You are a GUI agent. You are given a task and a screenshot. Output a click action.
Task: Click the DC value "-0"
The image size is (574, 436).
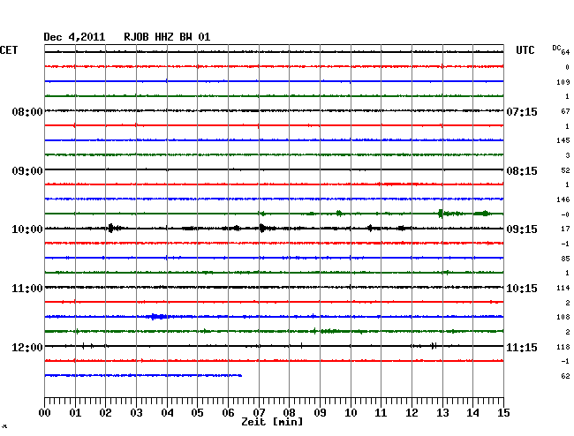[565, 214]
